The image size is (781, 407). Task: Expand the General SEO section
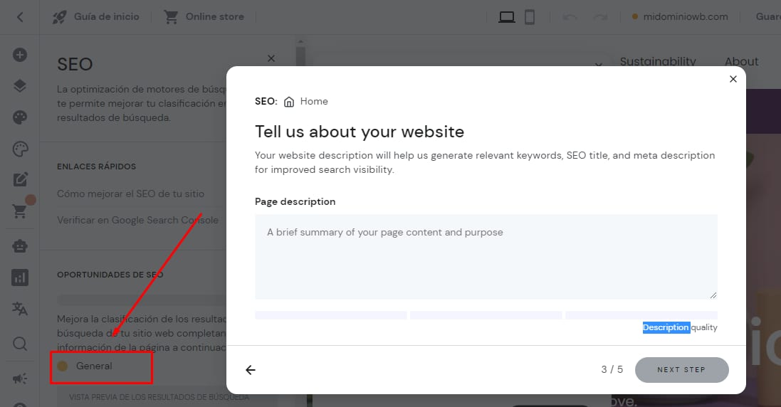94,366
